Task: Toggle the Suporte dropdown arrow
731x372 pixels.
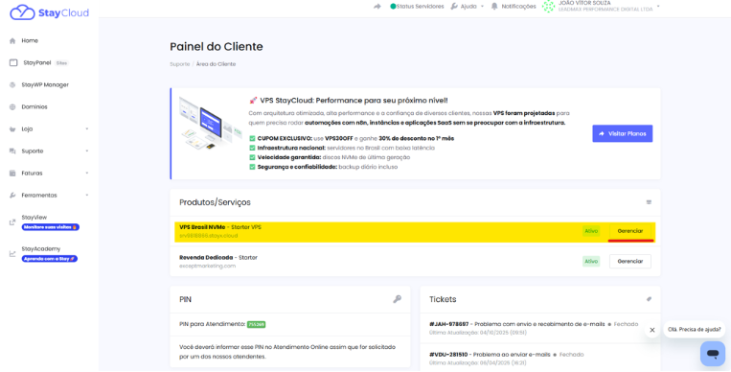Action: 87,151
